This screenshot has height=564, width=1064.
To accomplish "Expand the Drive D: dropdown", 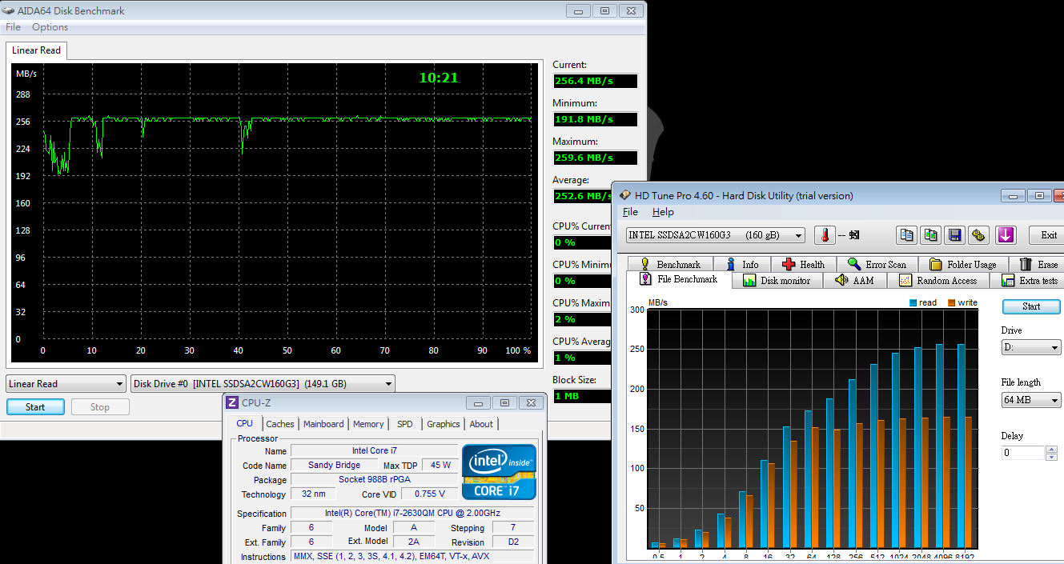I will (x=1054, y=348).
